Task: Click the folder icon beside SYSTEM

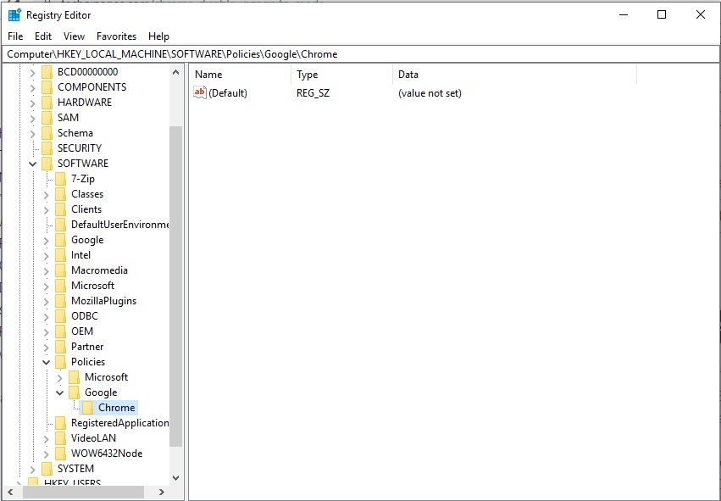Action: pos(47,469)
